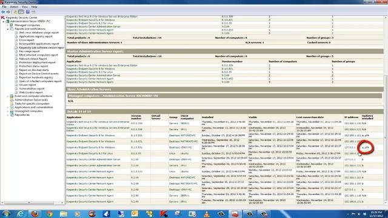Viewport: 388px width, 218px height.
Task: Select Kaspersky Lab software version report
Action: click(x=41, y=47)
